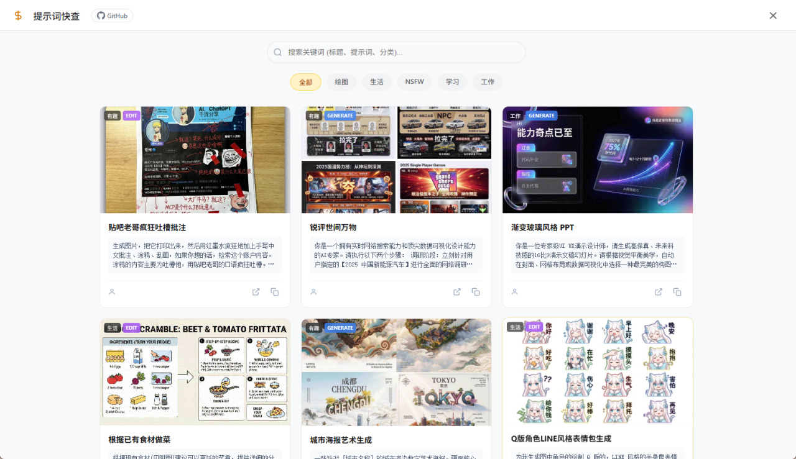Screen dimensions: 796x459
Task: Click the description starting 你是一个拥有实时网络搜索能力
Action: 396,255
